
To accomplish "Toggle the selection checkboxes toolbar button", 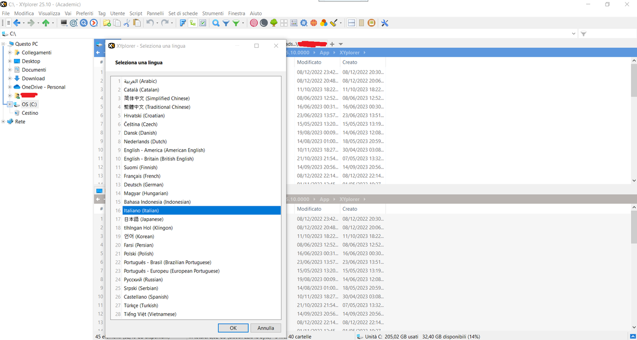I will [203, 23].
